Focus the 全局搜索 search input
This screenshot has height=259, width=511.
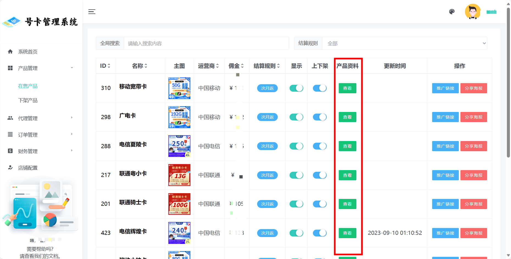[x=206, y=43]
